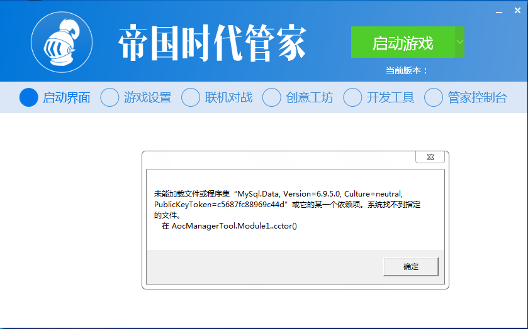
Task: Switch to the 管家控制台 tab label
Action: coord(477,97)
